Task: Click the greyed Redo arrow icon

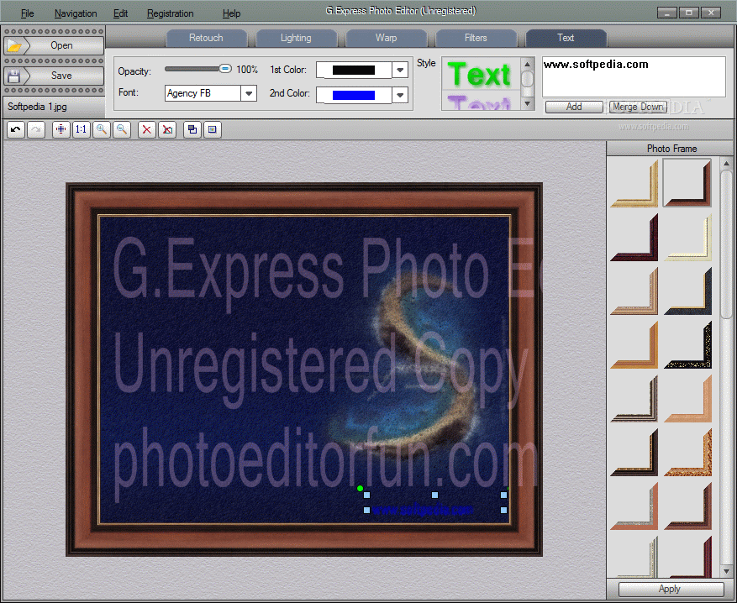Action: [36, 129]
